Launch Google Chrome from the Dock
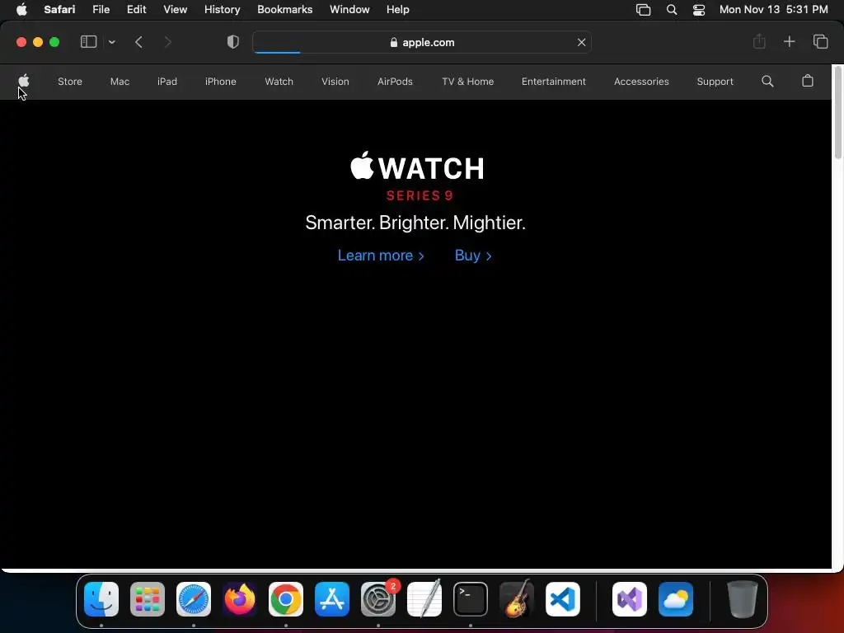The image size is (844, 633). 286,599
